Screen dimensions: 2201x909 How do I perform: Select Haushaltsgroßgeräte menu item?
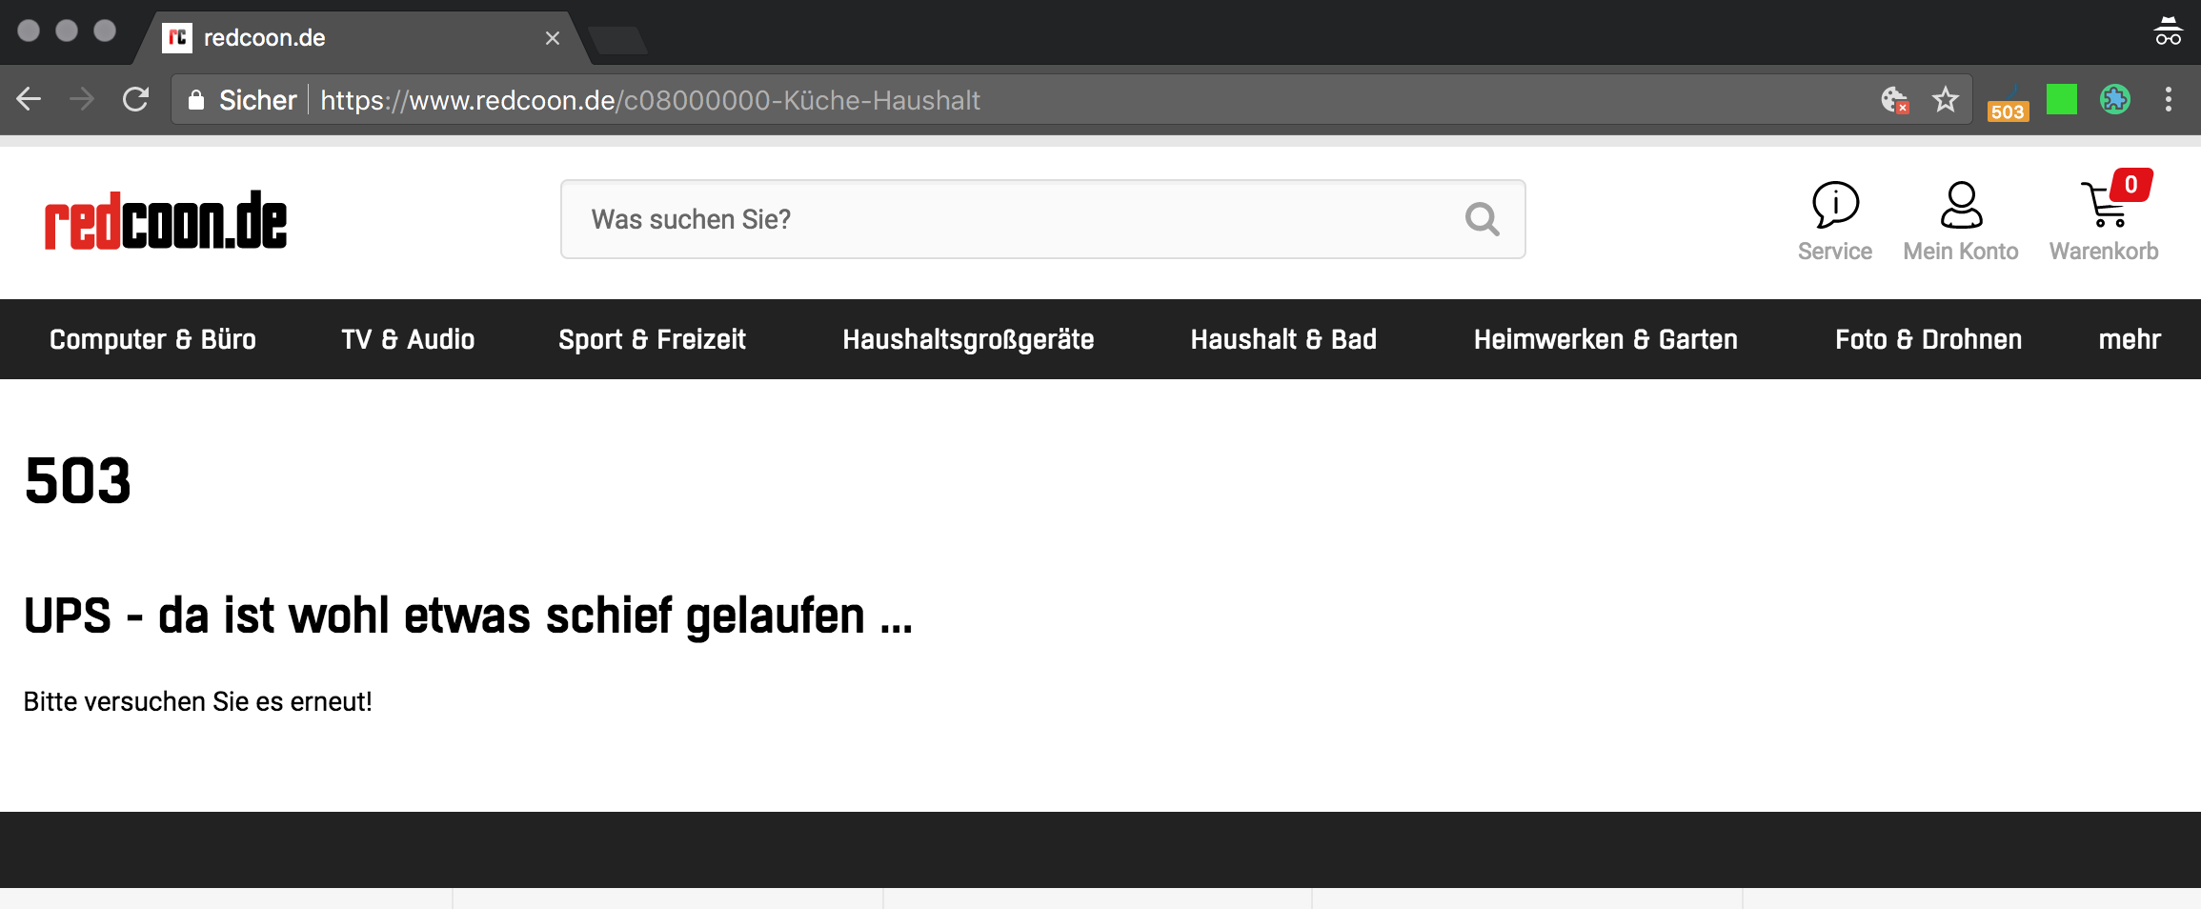point(968,339)
